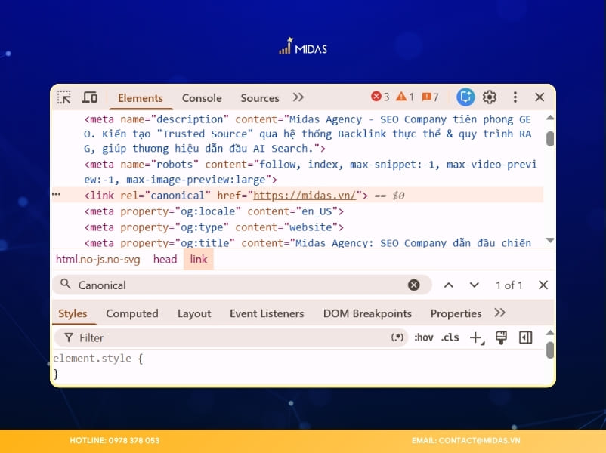This screenshot has height=453, width=606.
Task: Select the og:locale meta line
Action: 214,211
